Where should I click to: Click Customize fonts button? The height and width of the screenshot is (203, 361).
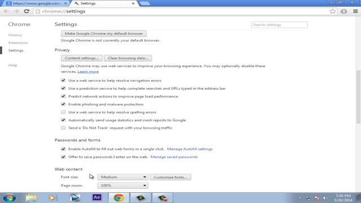click(170, 177)
